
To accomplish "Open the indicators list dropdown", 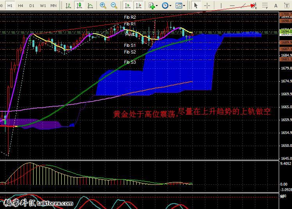I will pos(153,5).
